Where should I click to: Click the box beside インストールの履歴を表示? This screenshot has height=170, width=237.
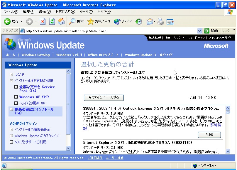click(11, 129)
